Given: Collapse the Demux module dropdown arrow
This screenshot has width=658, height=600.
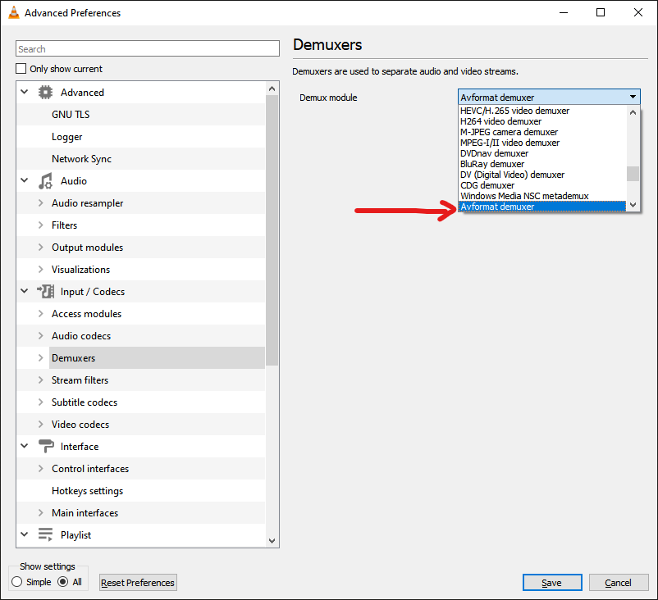Looking at the screenshot, I should [633, 97].
